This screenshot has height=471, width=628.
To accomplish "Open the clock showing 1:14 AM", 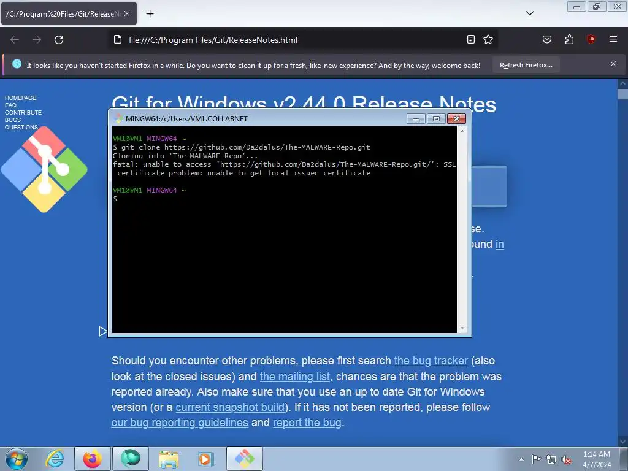I will (x=597, y=459).
